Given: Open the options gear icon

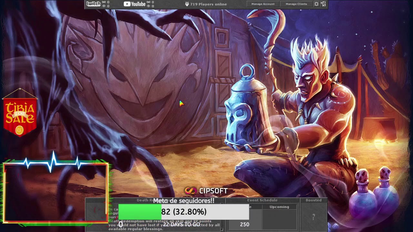Looking at the screenshot, I should [x=317, y=4].
